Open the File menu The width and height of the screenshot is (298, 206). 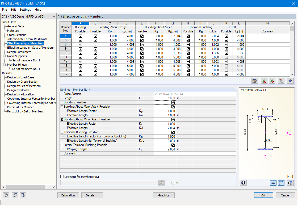point(4,10)
